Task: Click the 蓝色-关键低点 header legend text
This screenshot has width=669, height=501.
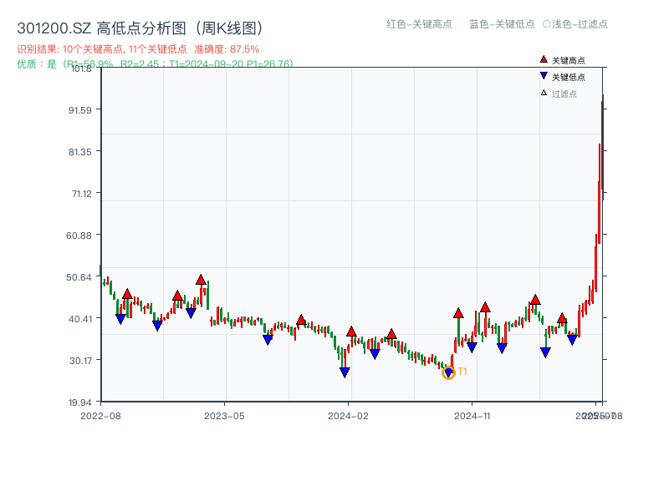Action: 502,24
